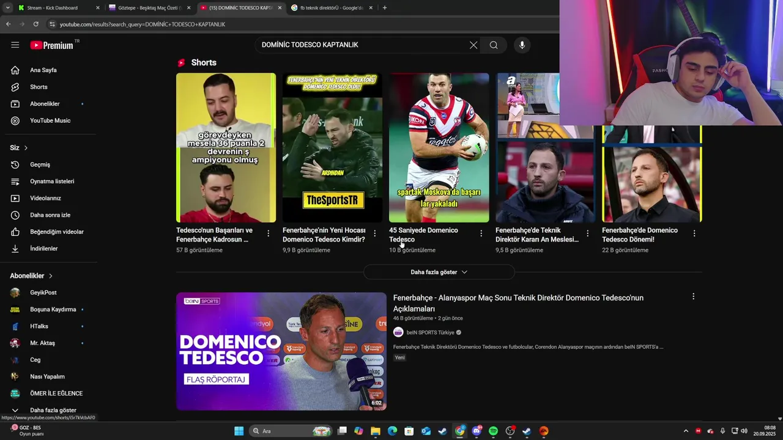Click the browser back arrow
This screenshot has height=440, width=783.
point(8,24)
